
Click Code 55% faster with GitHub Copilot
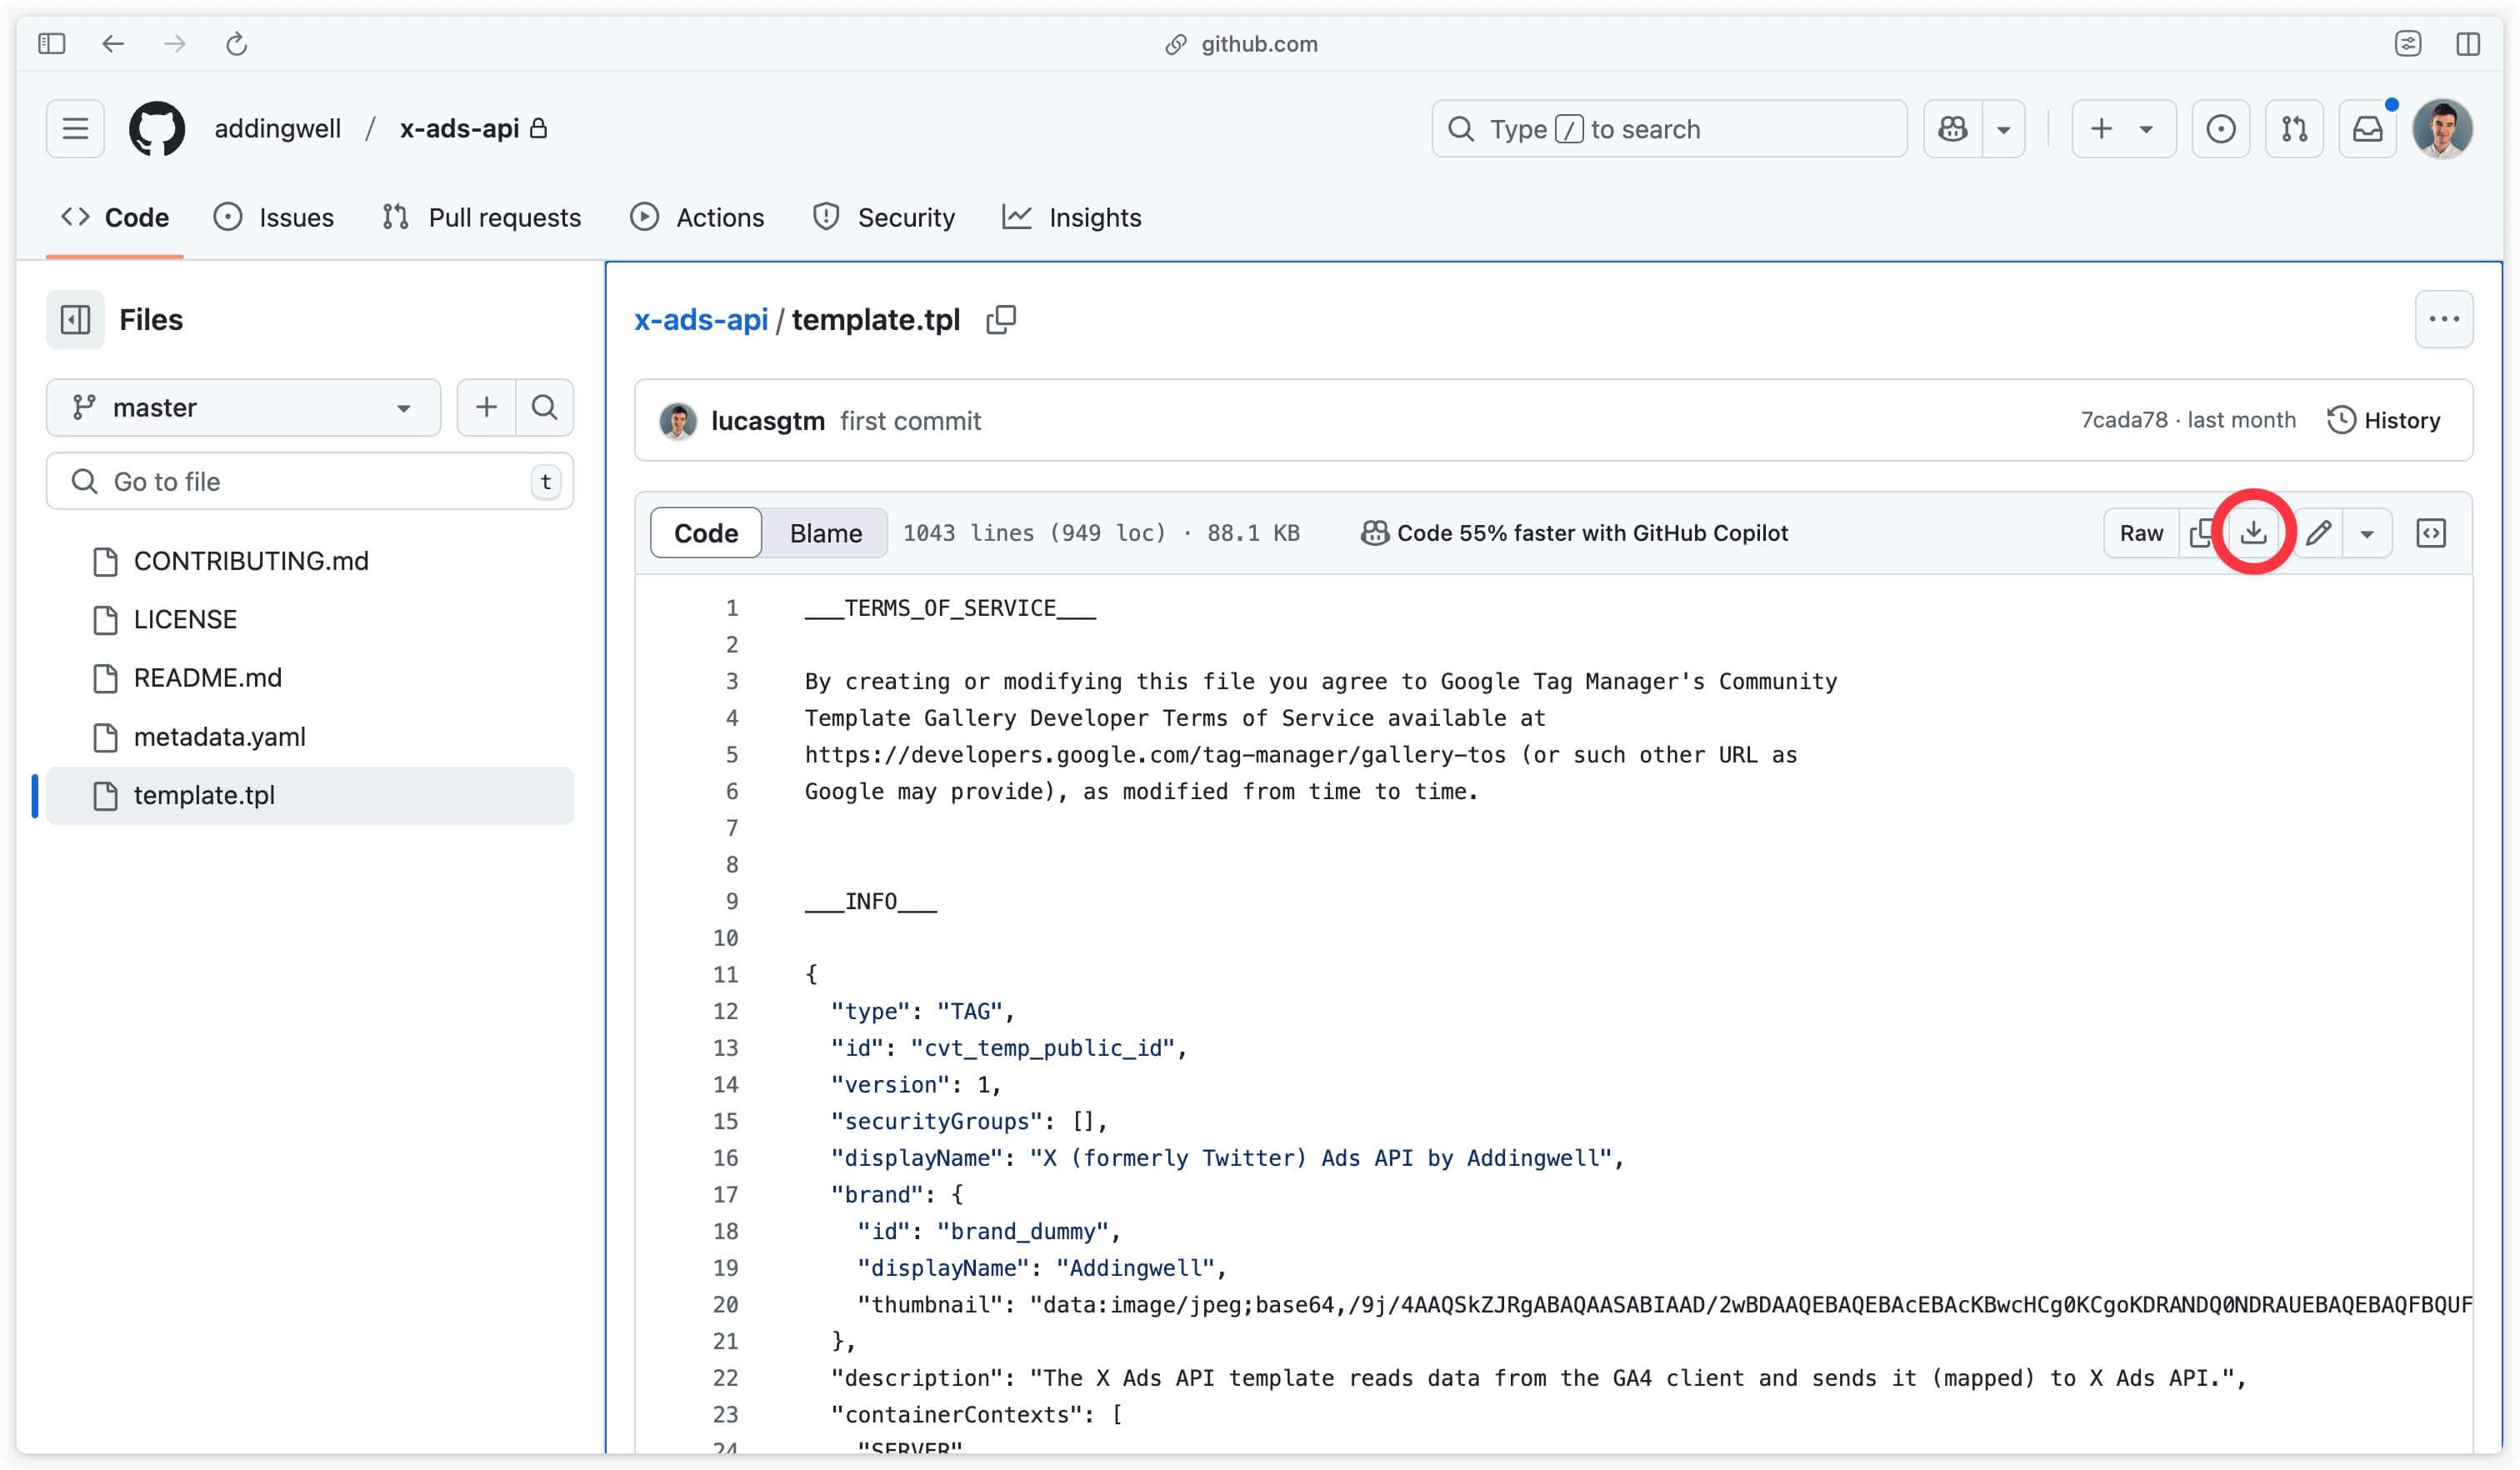tap(1574, 533)
